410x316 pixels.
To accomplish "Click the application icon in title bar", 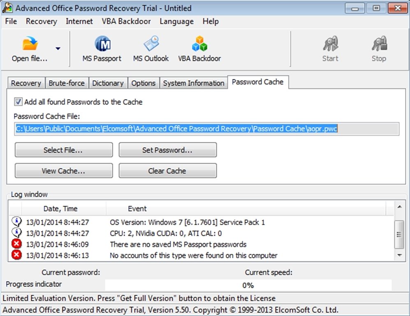I will pos(7,8).
